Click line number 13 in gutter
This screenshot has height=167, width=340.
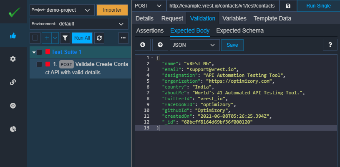146,128
